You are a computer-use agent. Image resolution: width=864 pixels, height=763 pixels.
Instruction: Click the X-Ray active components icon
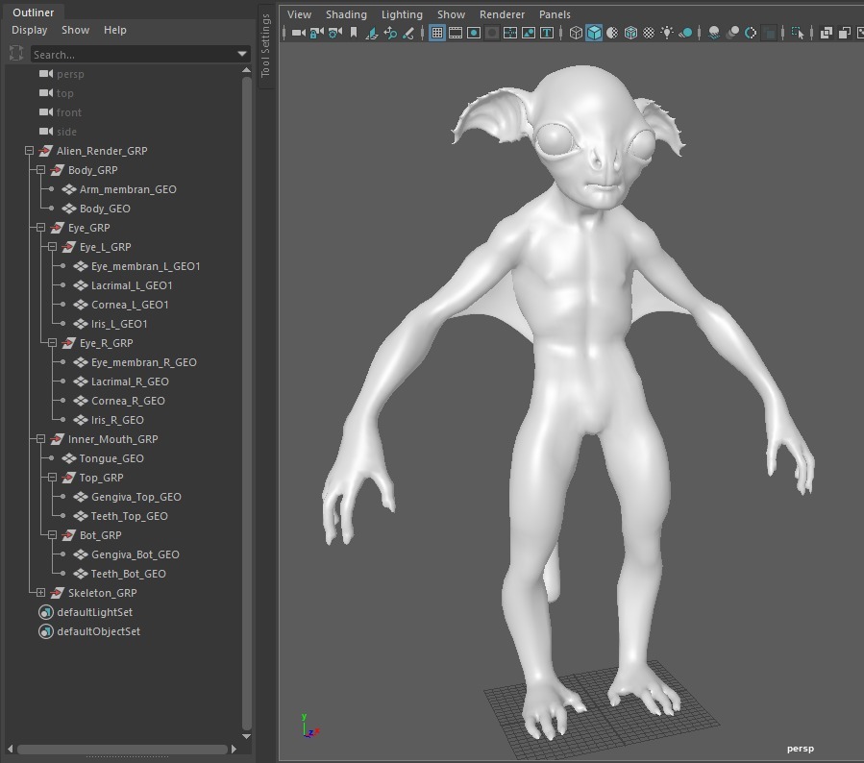click(845, 33)
